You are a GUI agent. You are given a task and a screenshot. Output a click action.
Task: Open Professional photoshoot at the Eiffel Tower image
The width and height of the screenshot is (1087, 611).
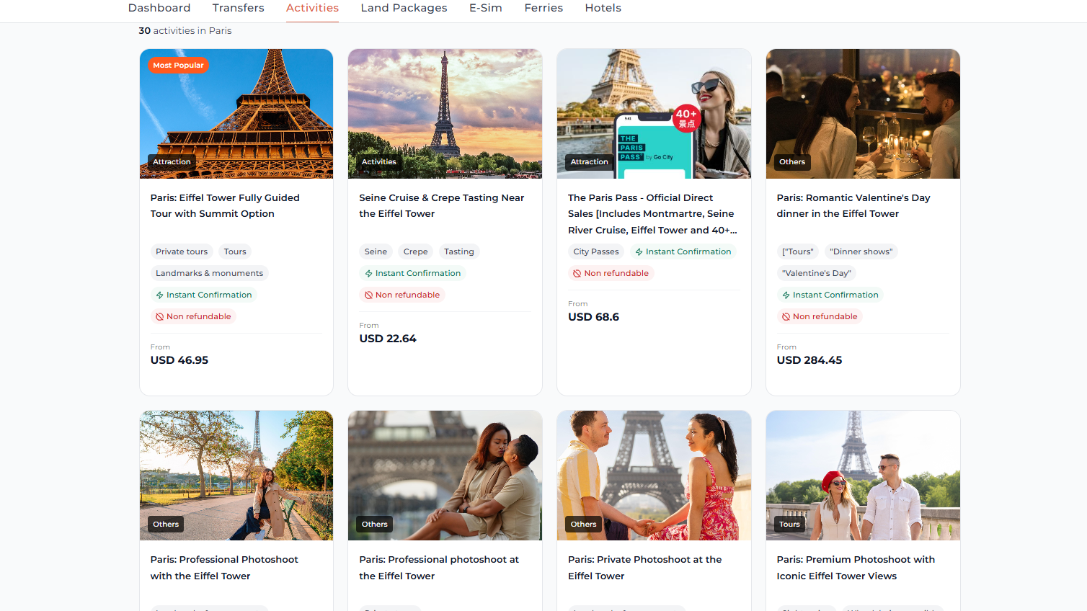pos(445,476)
